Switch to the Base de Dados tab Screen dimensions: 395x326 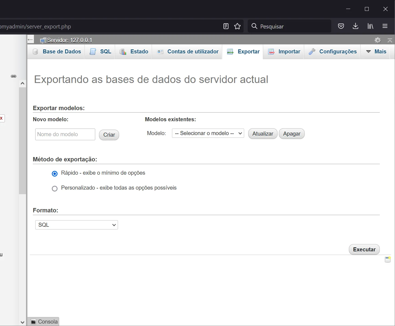[x=56, y=52]
